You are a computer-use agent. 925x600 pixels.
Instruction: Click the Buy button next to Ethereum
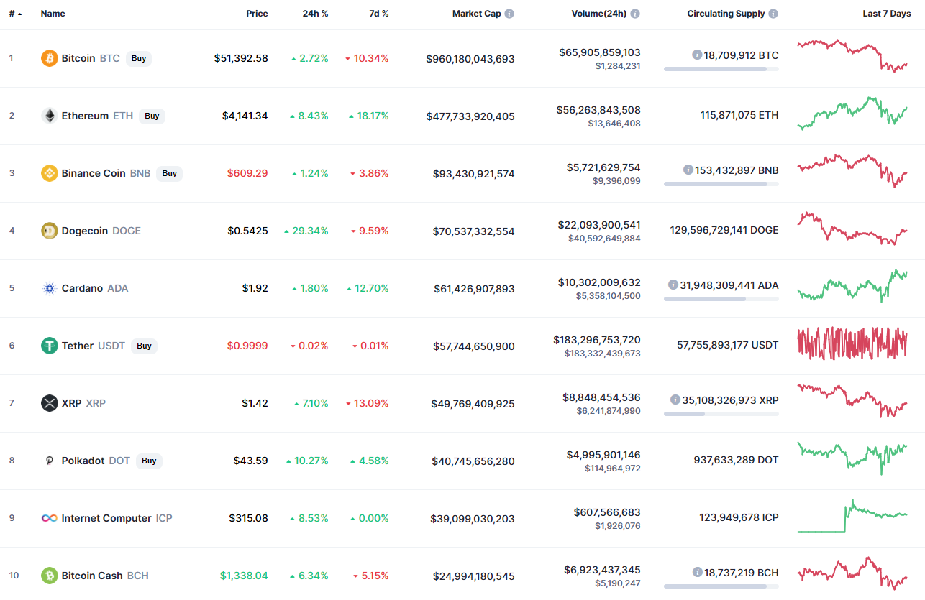(x=152, y=116)
